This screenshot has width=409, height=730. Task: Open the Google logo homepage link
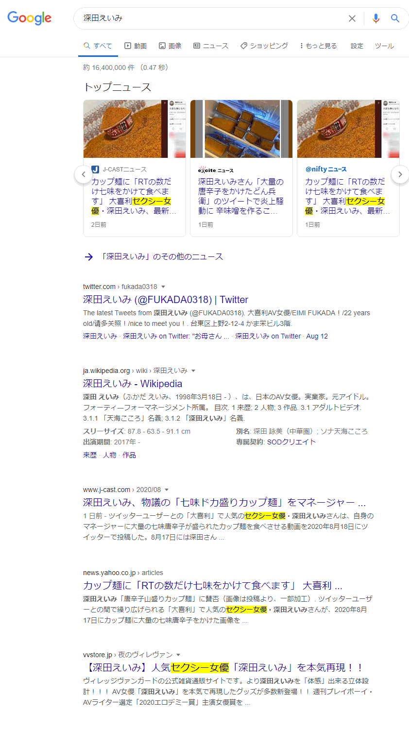pyautogui.click(x=29, y=18)
